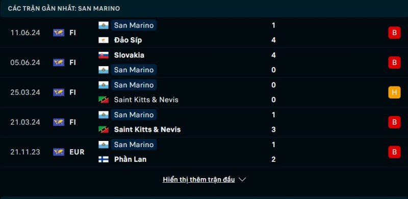
Task: Click the yellow H draw badge
Action: (394, 93)
